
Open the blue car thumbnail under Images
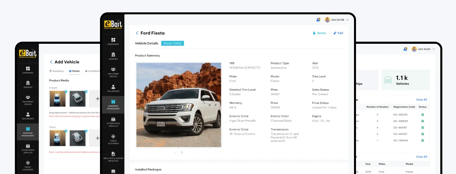pos(58,99)
